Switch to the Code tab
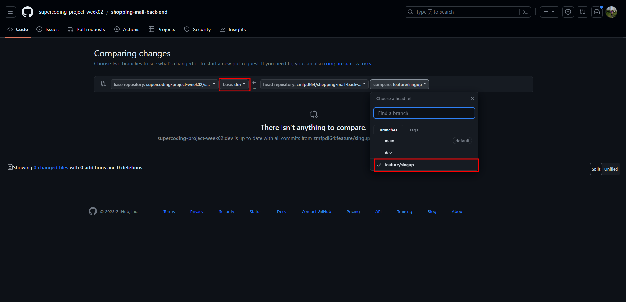626x302 pixels. pos(18,30)
